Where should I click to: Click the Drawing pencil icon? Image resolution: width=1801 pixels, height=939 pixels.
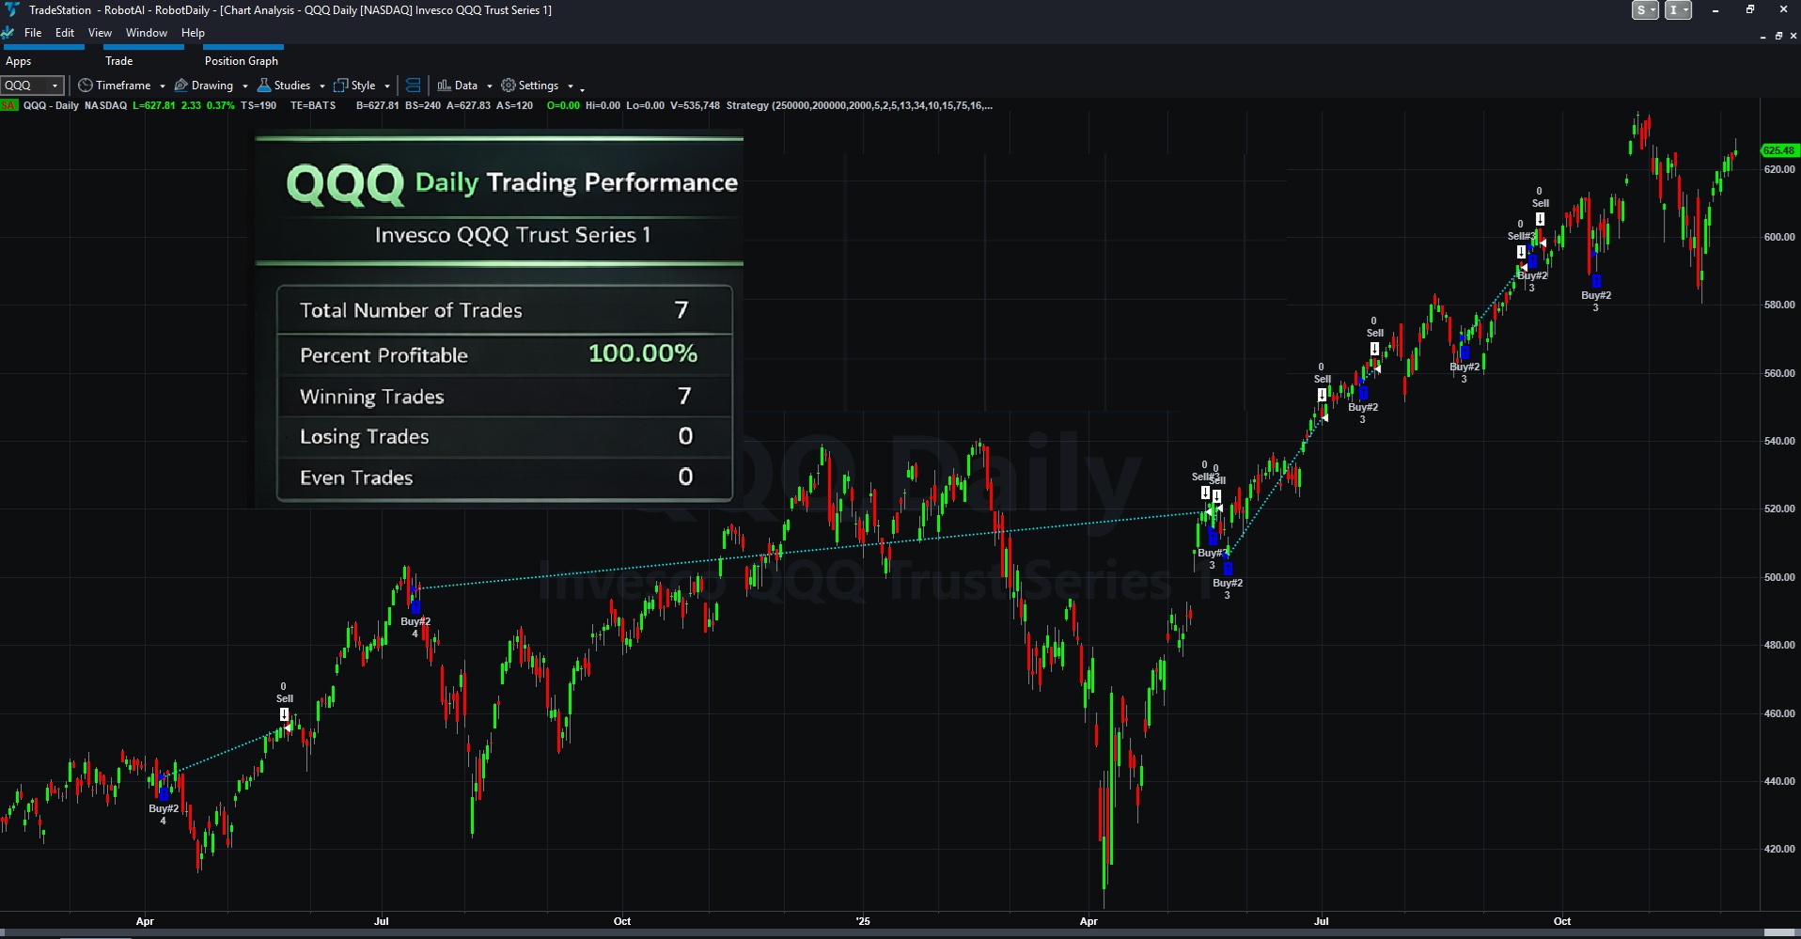(181, 86)
